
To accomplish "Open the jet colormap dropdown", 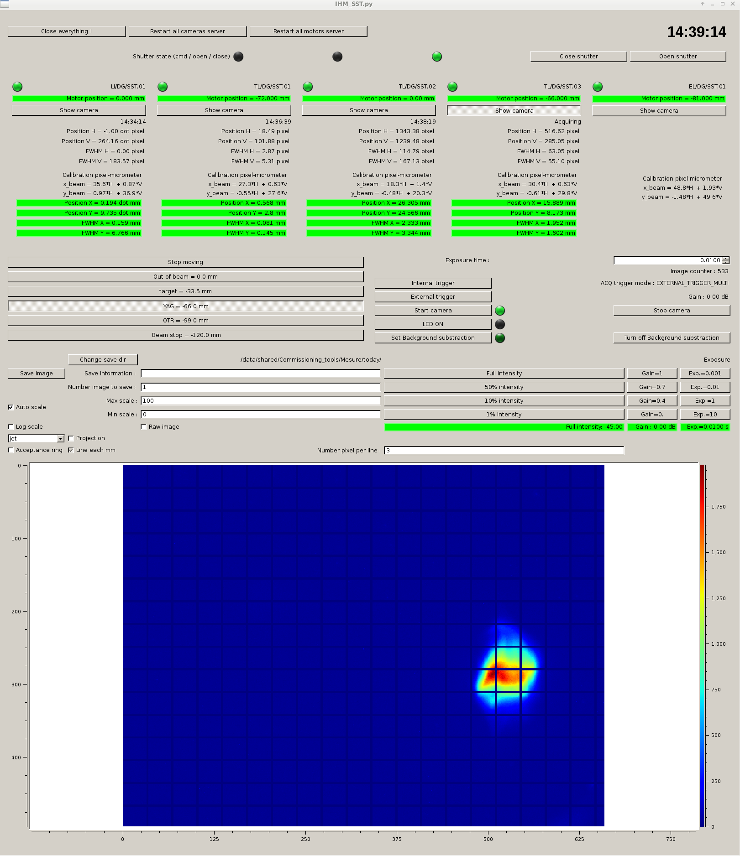I will click(60, 439).
